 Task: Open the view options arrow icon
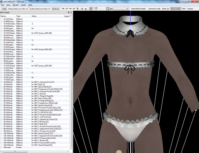(x=86, y=9)
